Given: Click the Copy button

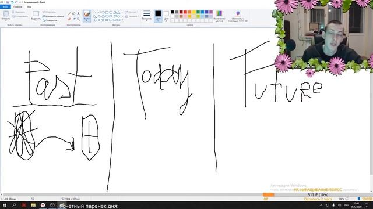Looking at the screenshot, I should pyautogui.click(x=20, y=16).
